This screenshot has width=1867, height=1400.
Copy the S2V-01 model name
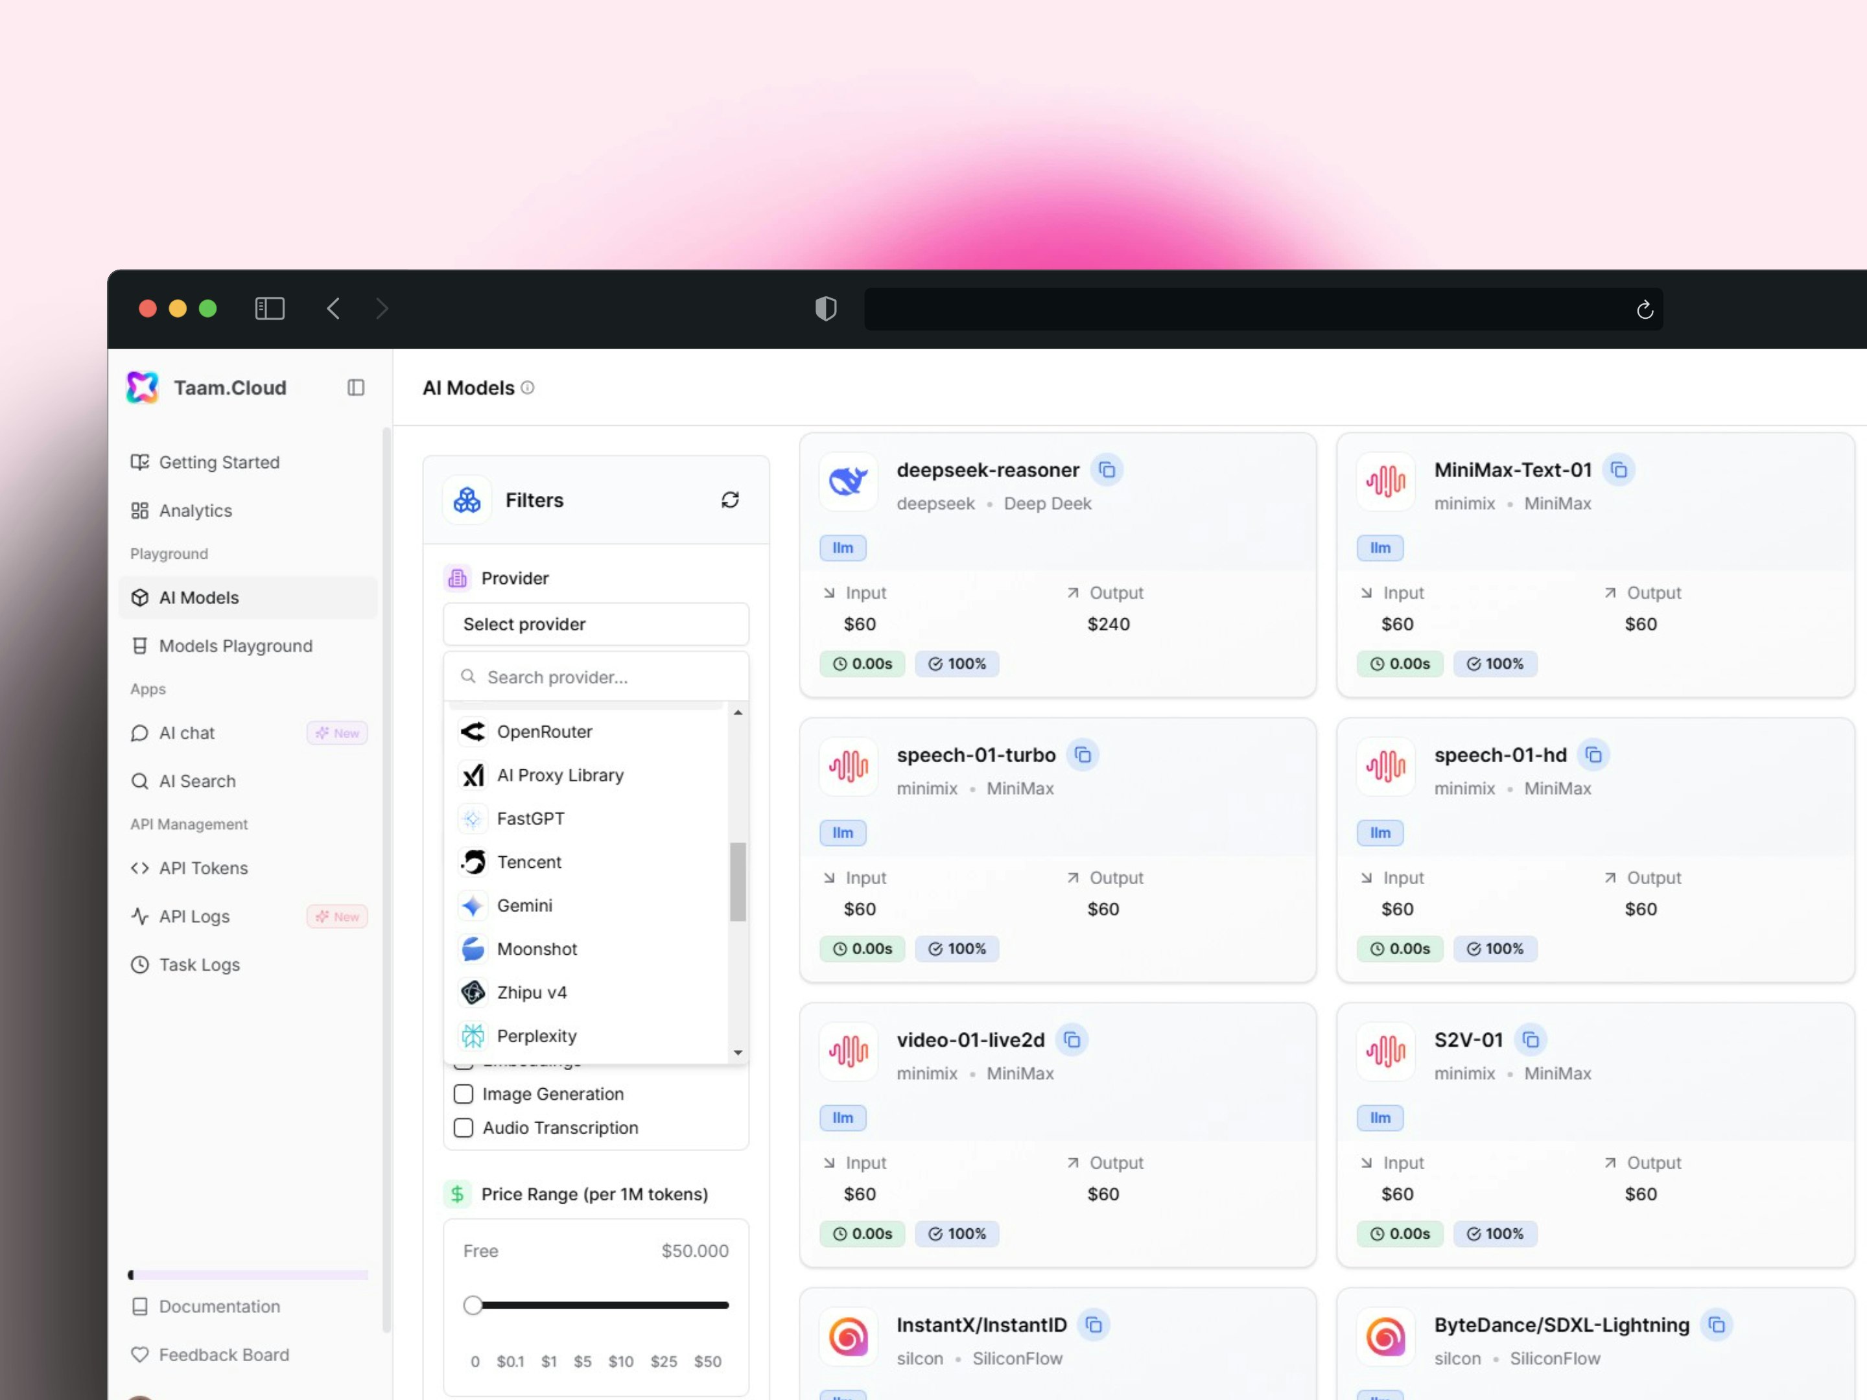click(1531, 1040)
